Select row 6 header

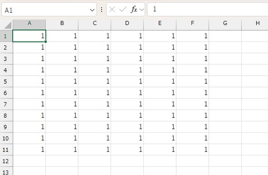coord(6,93)
